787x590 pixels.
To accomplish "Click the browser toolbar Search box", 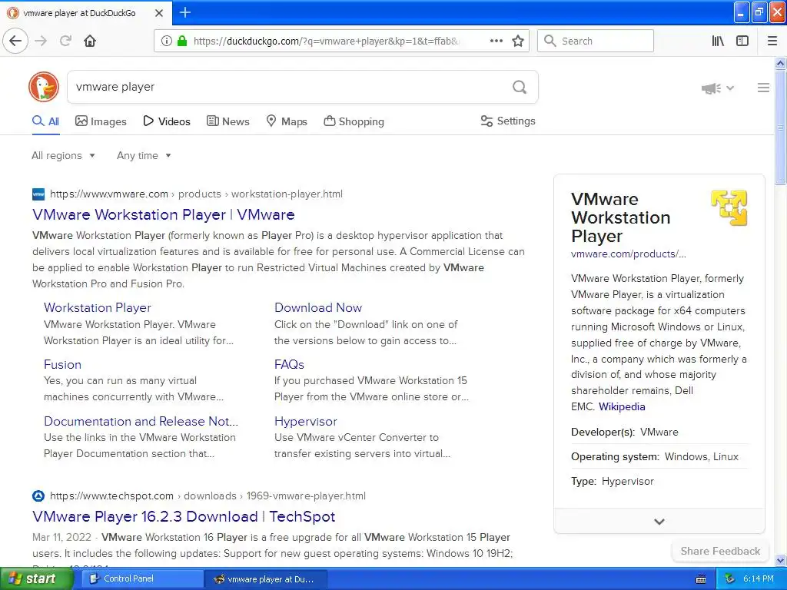I will pos(596,41).
